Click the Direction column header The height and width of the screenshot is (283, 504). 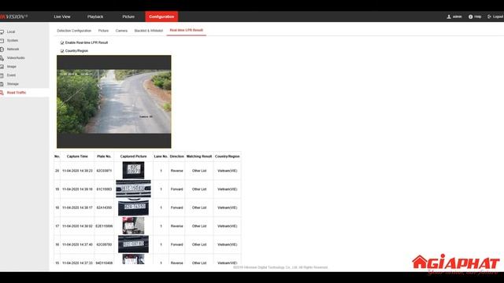point(176,156)
